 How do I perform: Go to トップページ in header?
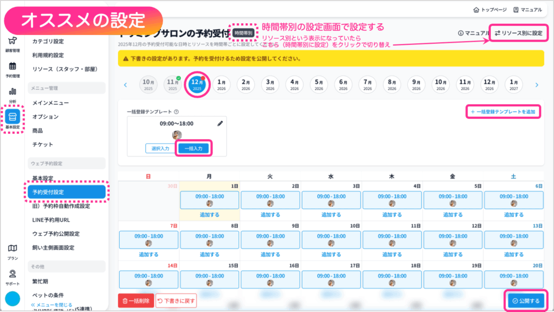point(489,9)
